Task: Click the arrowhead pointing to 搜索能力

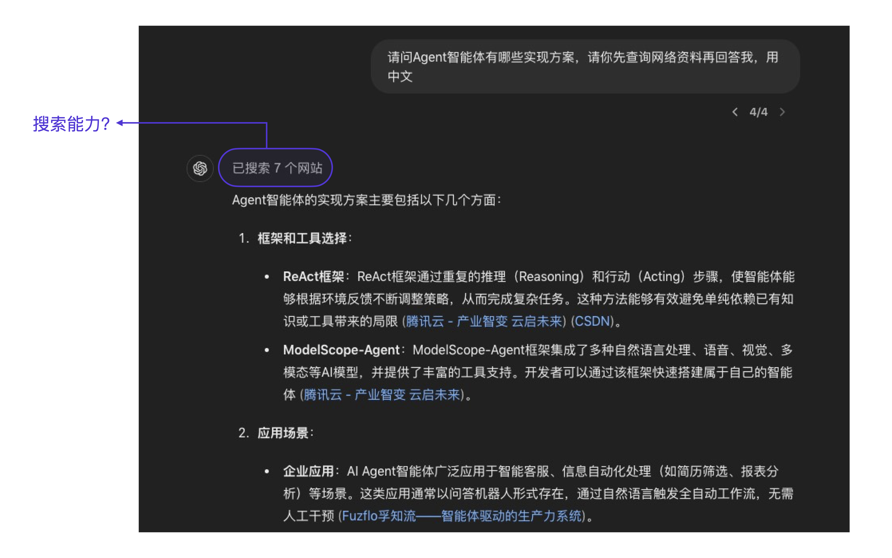Action: tap(120, 123)
